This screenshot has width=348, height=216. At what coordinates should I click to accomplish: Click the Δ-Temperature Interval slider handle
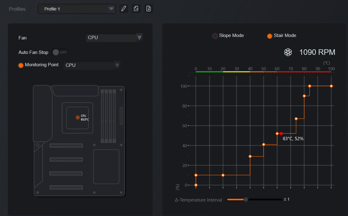(x=246, y=200)
